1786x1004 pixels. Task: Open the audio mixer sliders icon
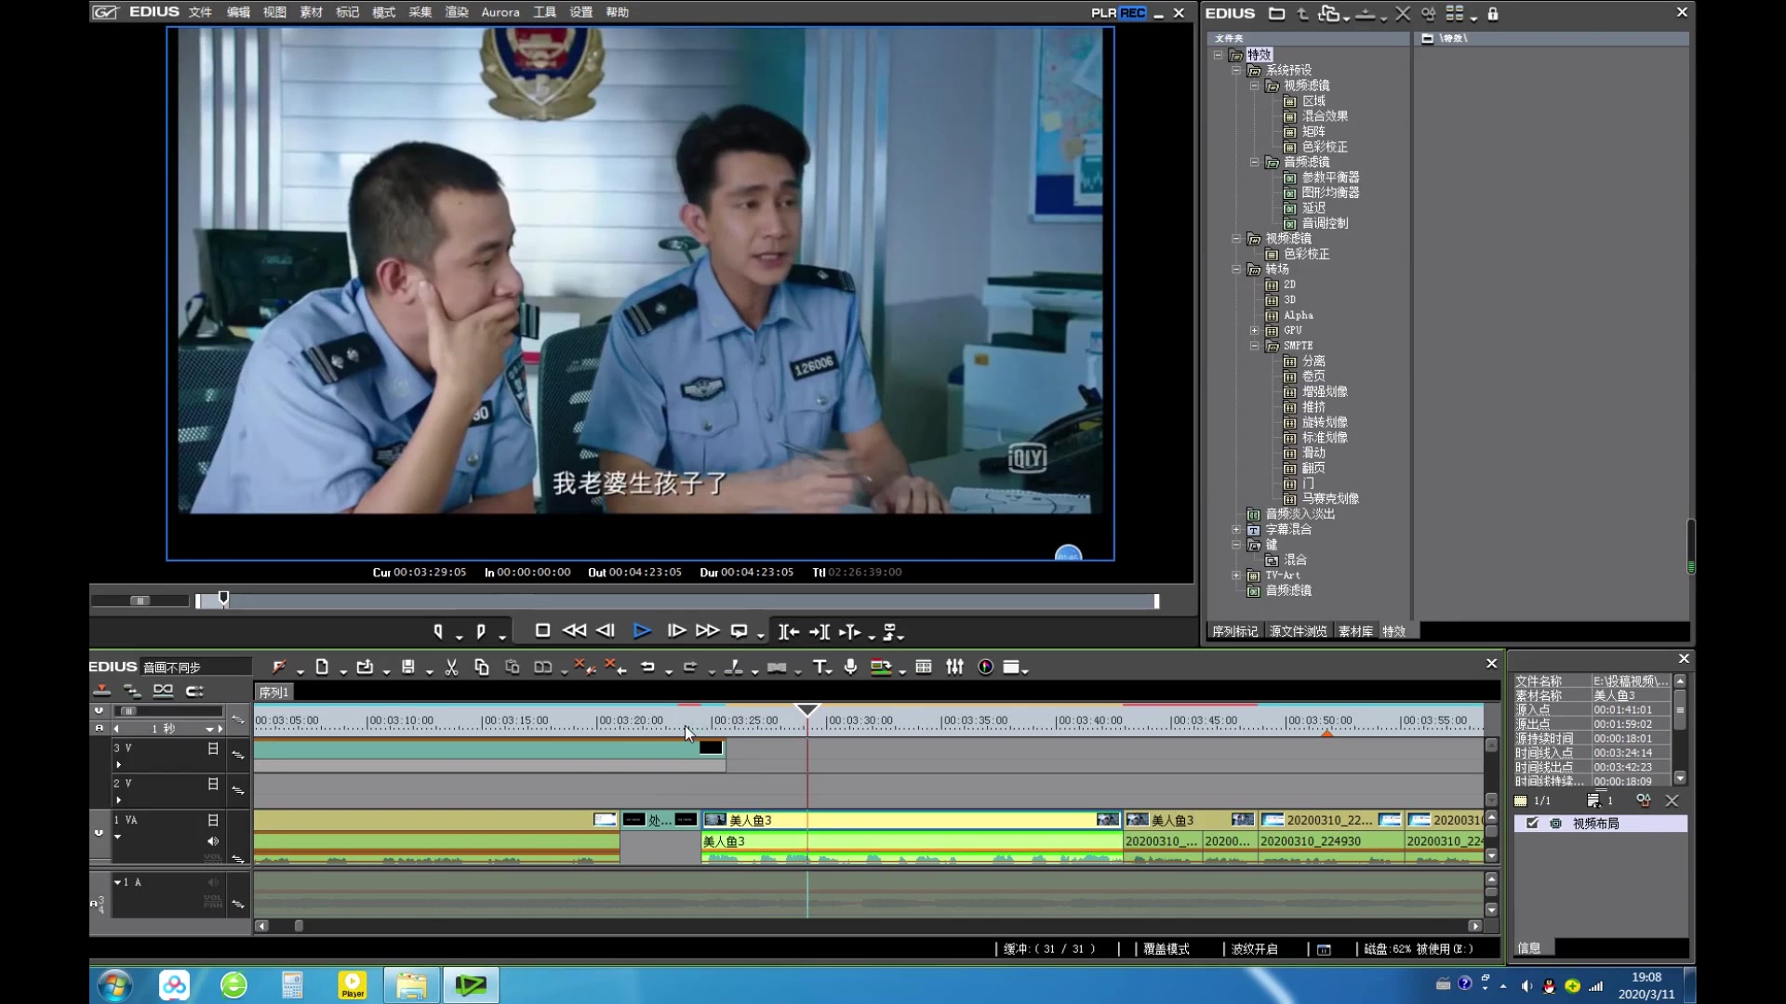point(954,667)
